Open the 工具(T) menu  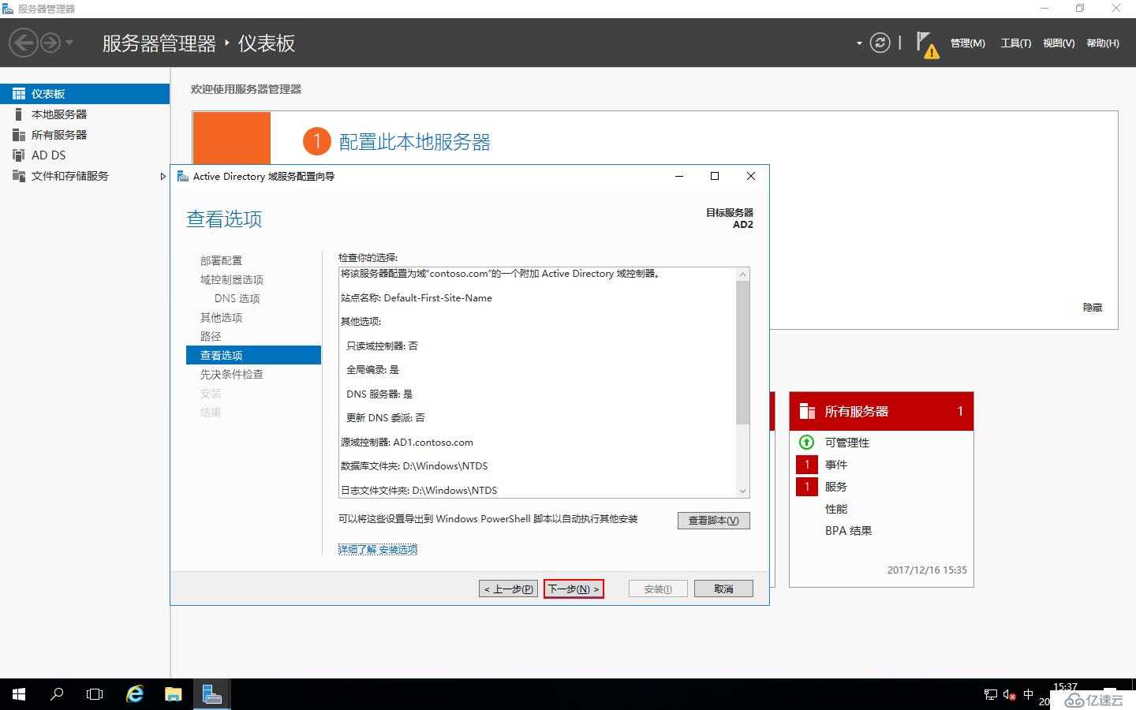(1016, 43)
